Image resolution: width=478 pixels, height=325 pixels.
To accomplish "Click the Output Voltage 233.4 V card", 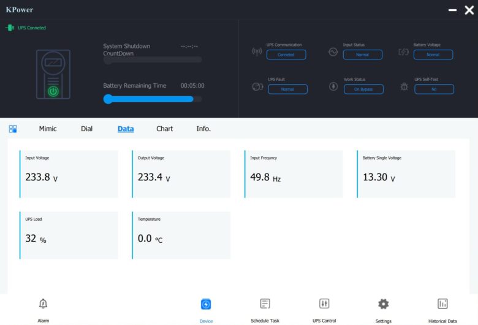I will [181, 174].
